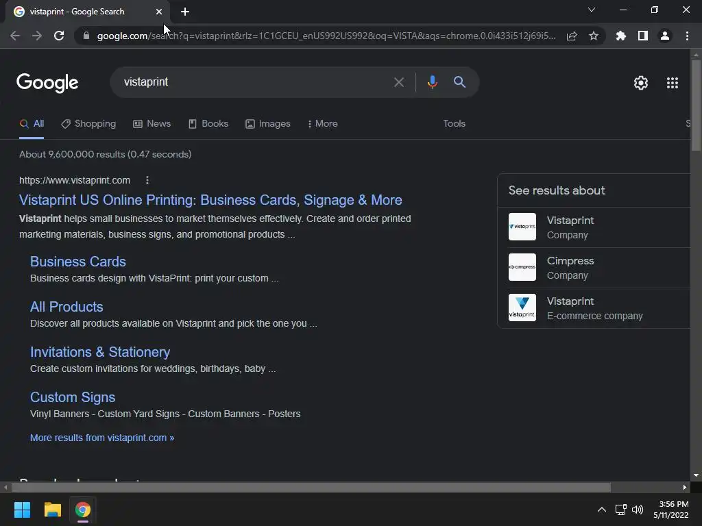This screenshot has width=702, height=526.
Task: Expand the More search filters menu
Action: coord(322,124)
